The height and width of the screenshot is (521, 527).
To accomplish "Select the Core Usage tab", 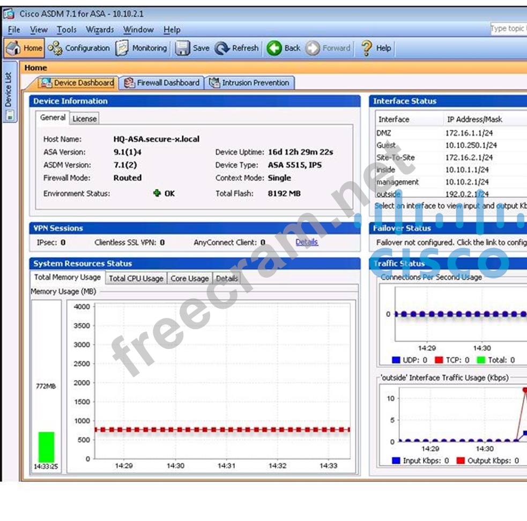I will point(189,278).
